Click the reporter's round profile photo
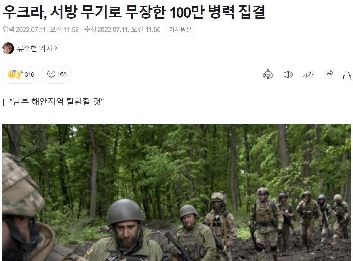 click(8, 48)
